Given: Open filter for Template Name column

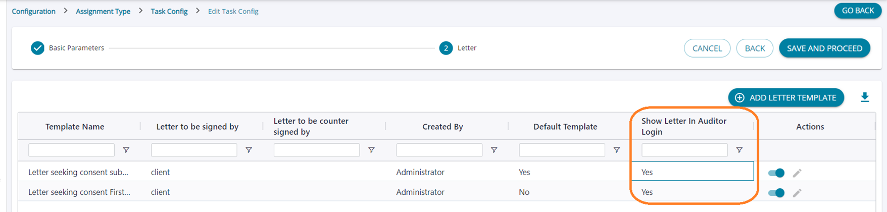Looking at the screenshot, I should (126, 150).
